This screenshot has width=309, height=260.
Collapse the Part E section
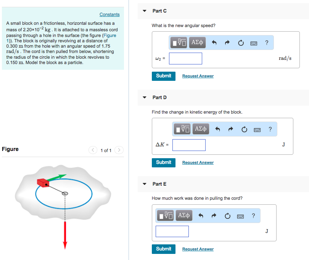(x=144, y=184)
